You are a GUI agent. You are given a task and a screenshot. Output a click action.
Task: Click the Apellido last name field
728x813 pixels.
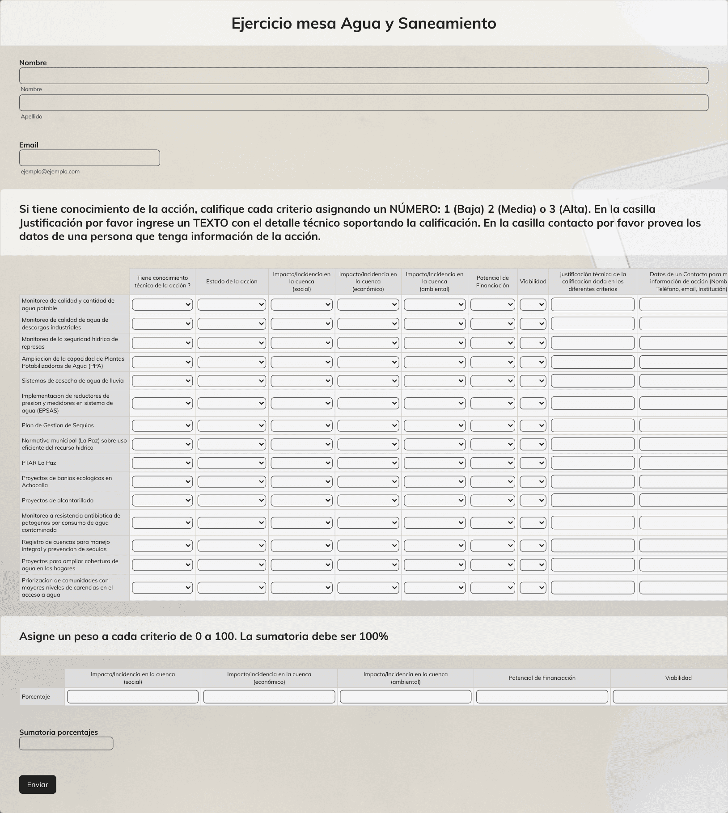tap(364, 103)
